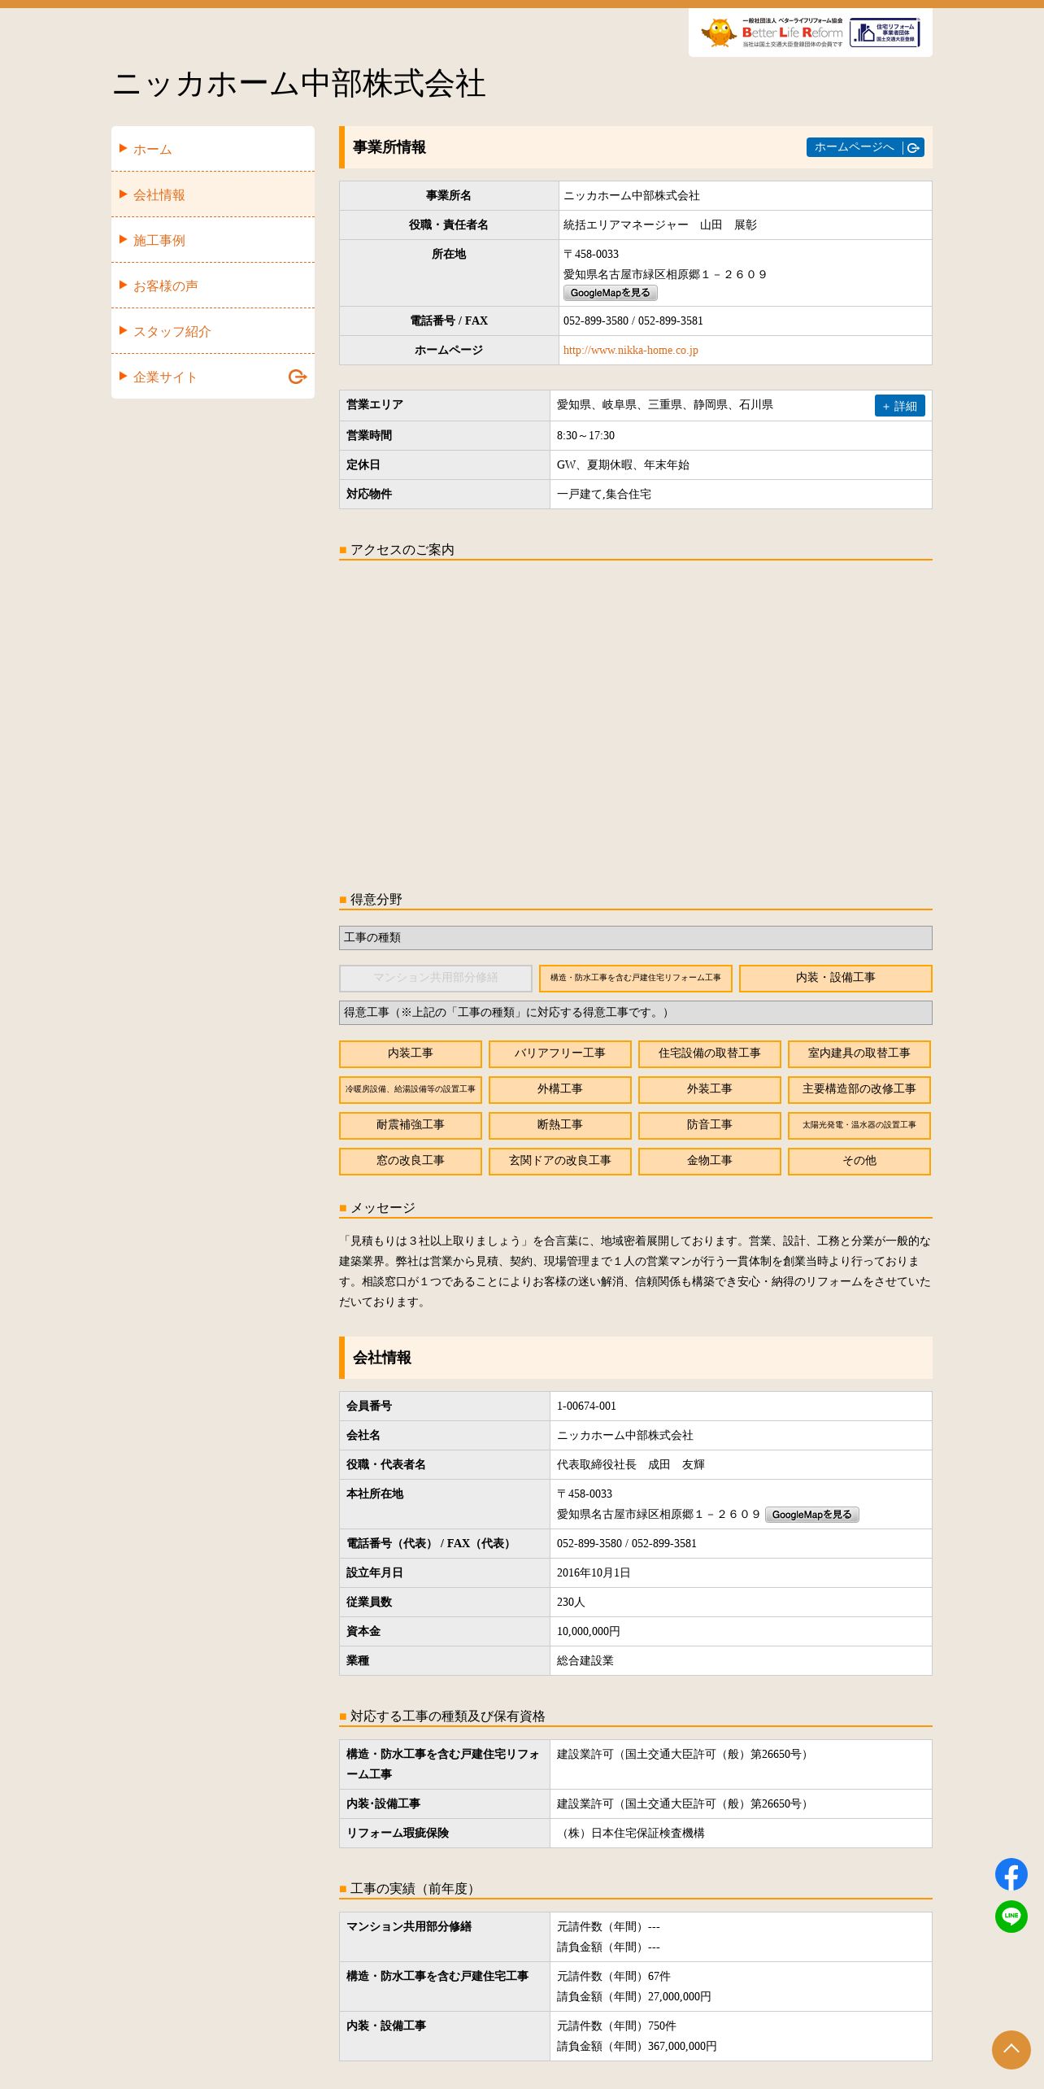Image resolution: width=1044 pixels, height=2089 pixels.
Task: Click the ニッカホーム中部株式会社 page title
Action: 299,84
